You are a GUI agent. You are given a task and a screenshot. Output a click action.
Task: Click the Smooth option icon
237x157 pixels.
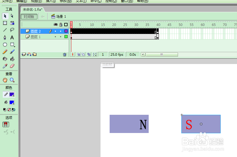pyautogui.click(x=6, y=132)
